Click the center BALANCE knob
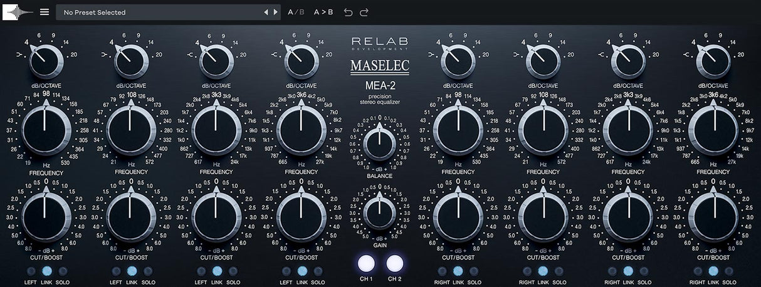This screenshot has width=761, height=287. [x=380, y=144]
